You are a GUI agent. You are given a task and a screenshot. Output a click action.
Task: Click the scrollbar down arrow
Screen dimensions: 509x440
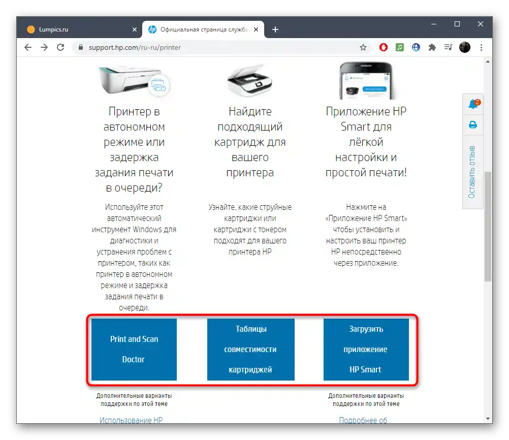(x=488, y=419)
